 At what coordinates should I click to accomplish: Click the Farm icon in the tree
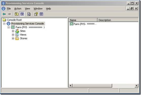(x=13, y=27)
